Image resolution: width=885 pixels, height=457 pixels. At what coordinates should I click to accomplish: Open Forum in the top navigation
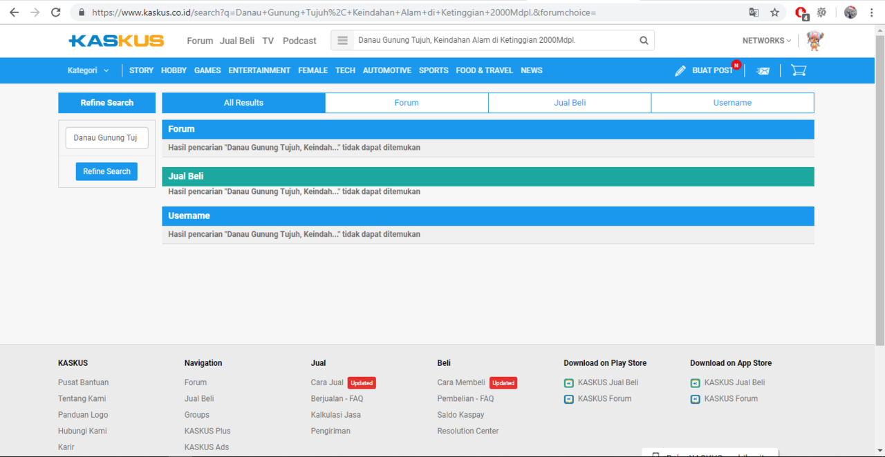coord(200,41)
